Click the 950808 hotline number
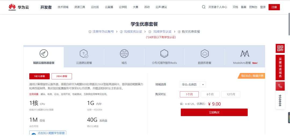The image size is (290, 136). pos(280,100)
